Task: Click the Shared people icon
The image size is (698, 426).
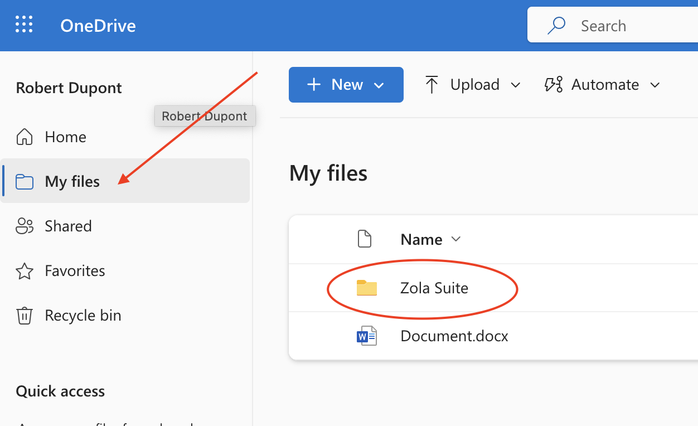Action: coord(25,226)
